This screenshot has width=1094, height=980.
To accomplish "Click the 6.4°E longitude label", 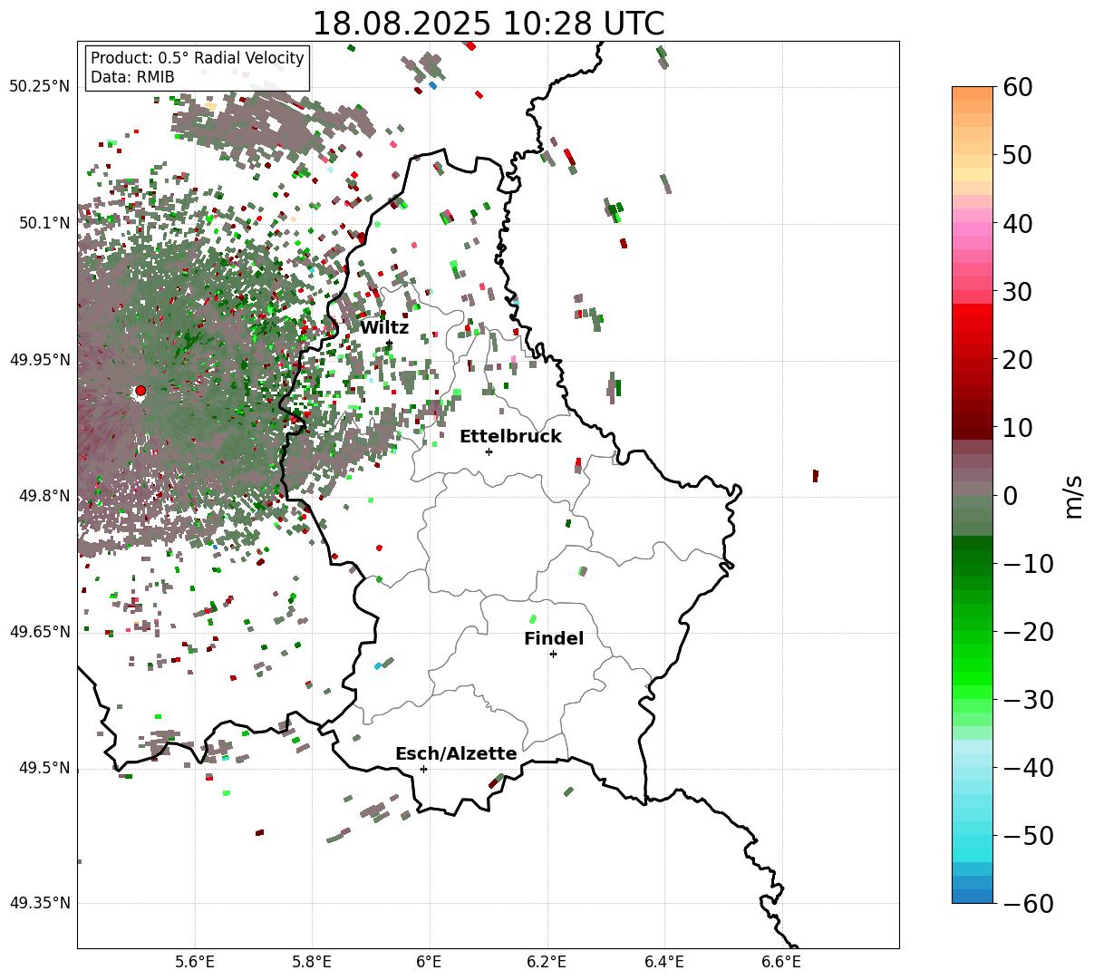I will (x=664, y=962).
